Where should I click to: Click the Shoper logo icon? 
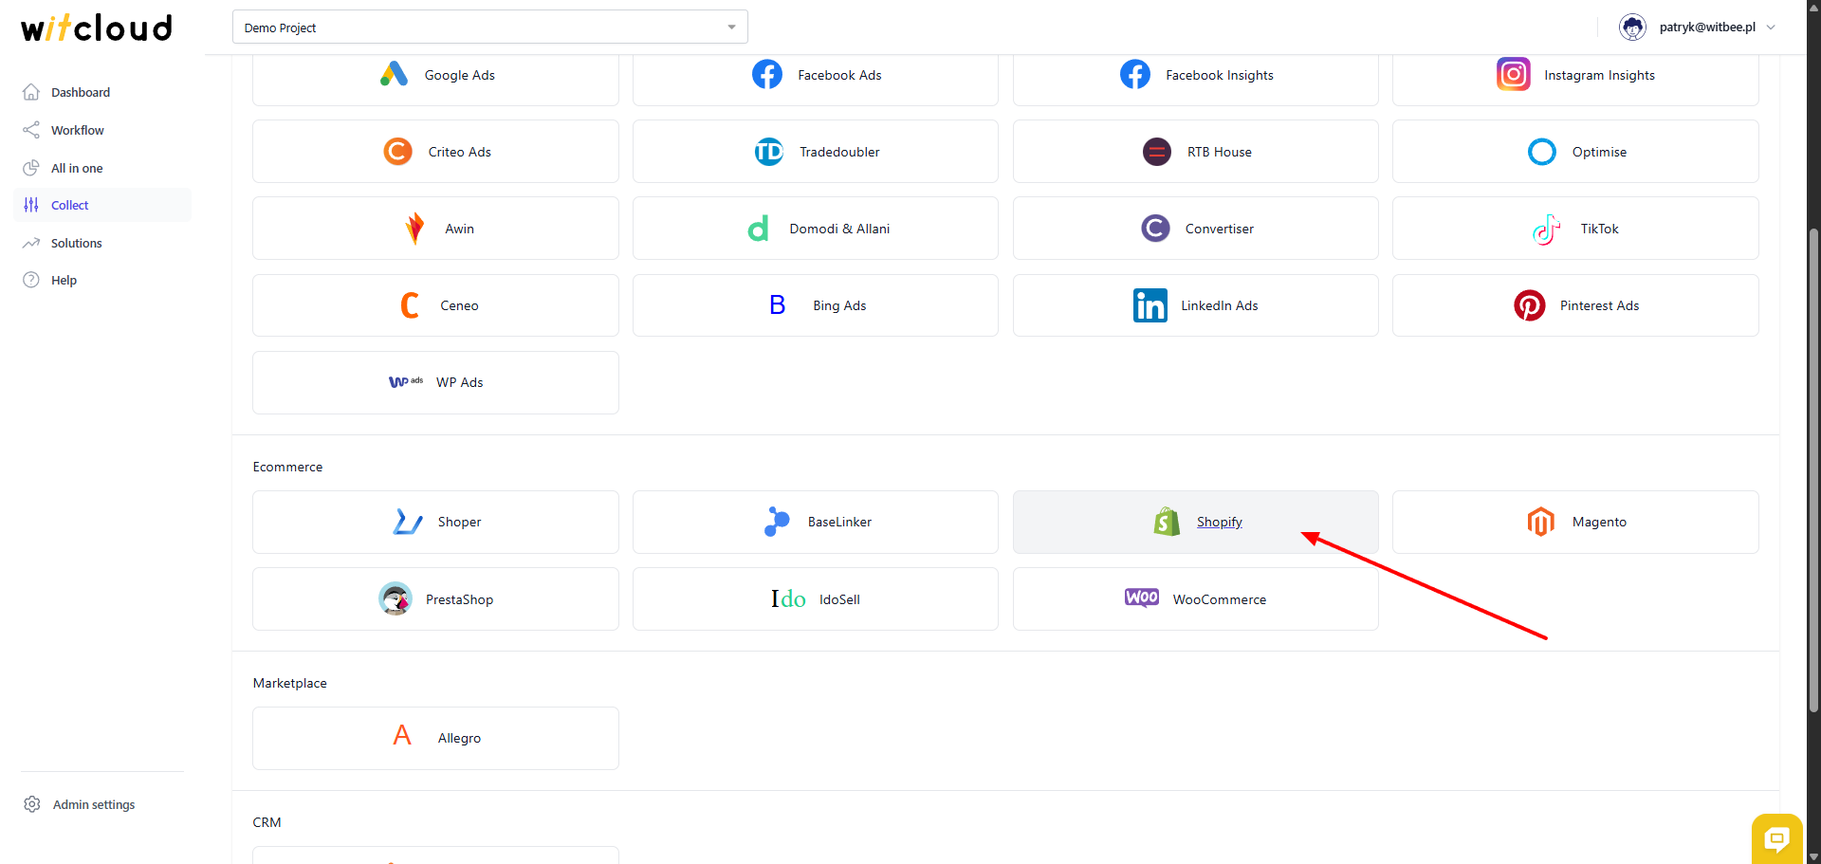point(408,522)
